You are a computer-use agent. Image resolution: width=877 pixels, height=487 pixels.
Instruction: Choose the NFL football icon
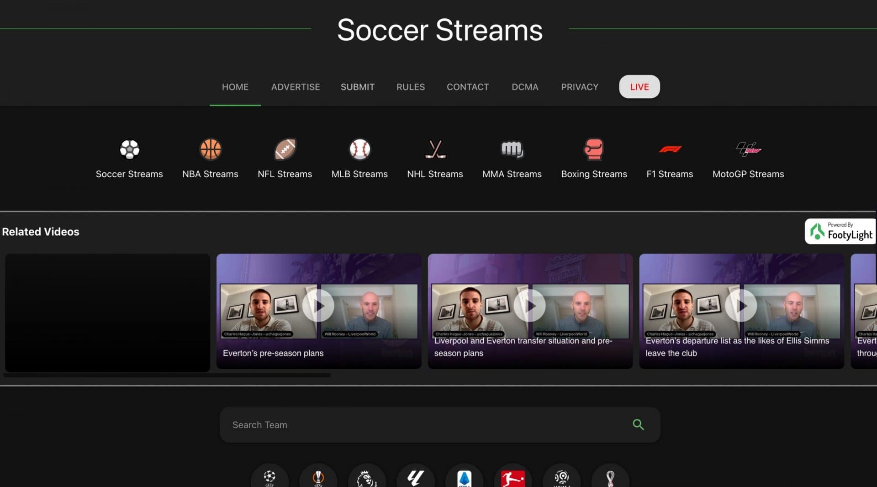click(x=285, y=149)
